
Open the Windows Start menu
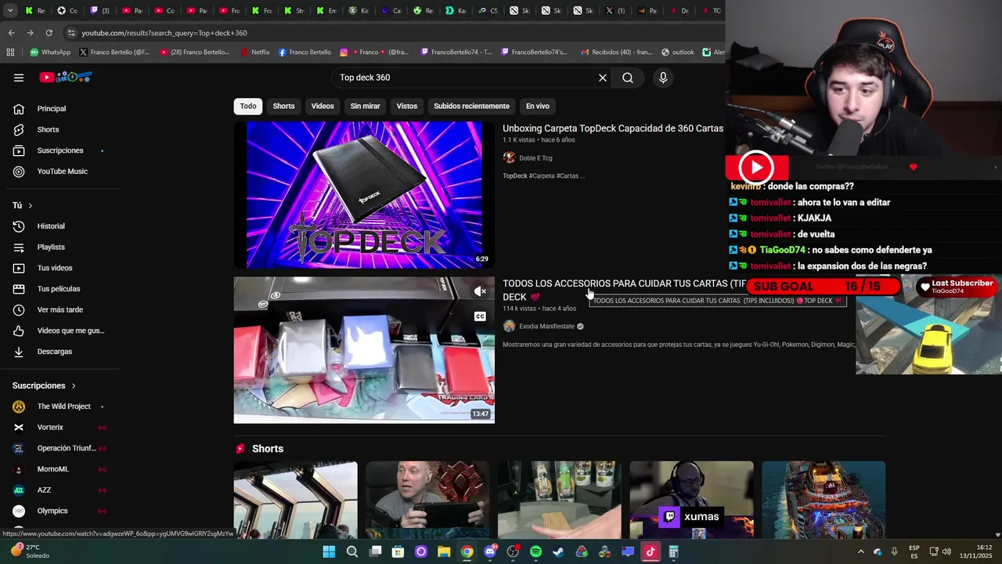point(329,551)
